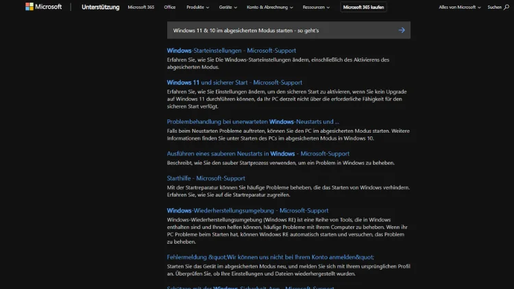Expand the Geräte dropdown

point(228,7)
